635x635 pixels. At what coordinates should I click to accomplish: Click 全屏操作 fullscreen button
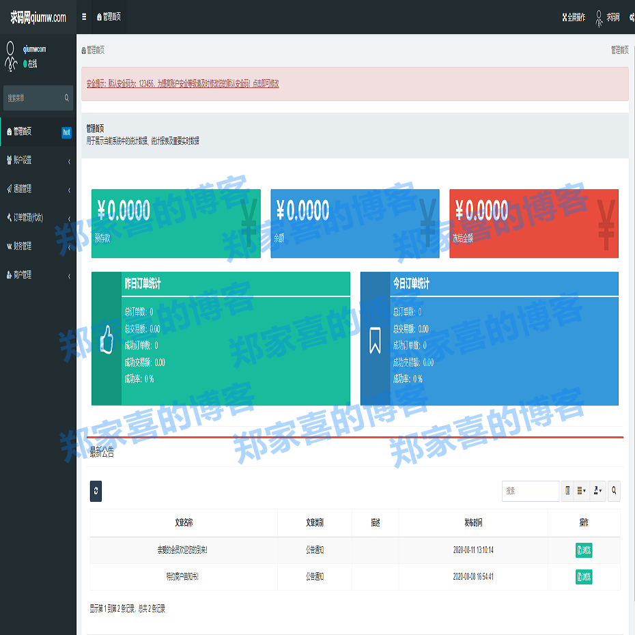(x=574, y=17)
